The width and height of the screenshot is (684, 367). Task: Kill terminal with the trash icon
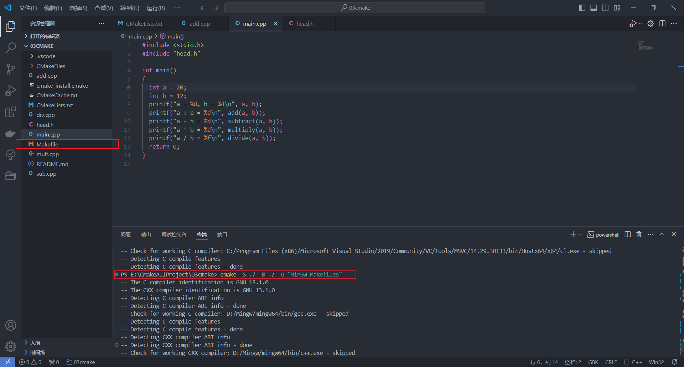639,234
